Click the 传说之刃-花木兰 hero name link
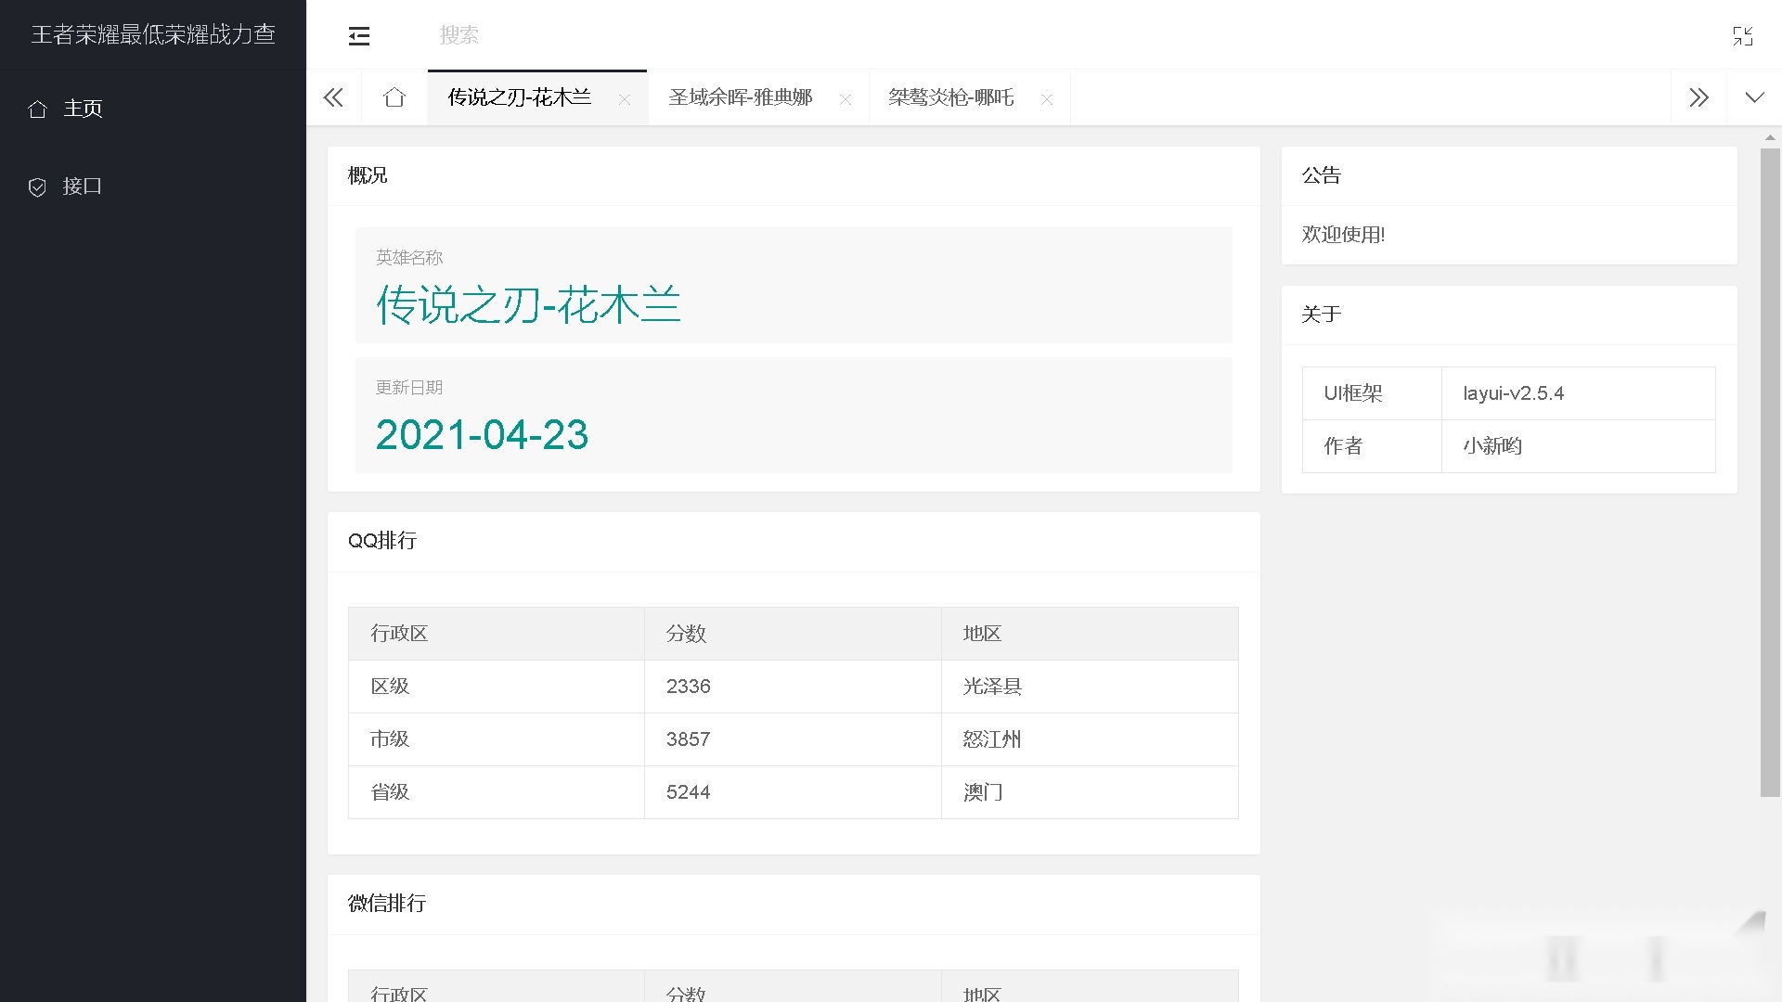The width and height of the screenshot is (1782, 1002). pyautogui.click(x=527, y=304)
